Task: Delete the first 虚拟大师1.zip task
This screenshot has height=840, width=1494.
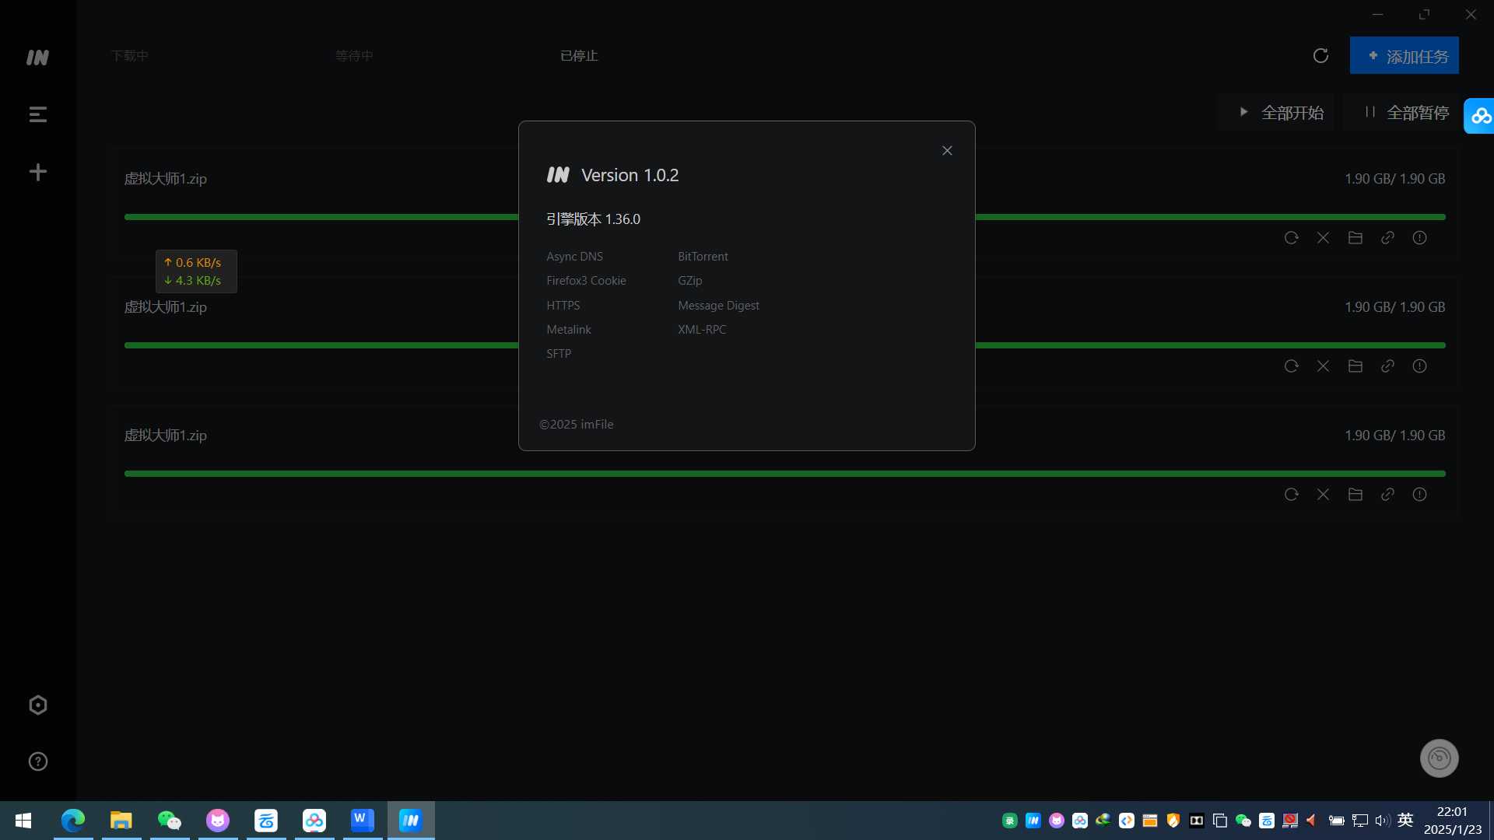Action: click(1323, 238)
